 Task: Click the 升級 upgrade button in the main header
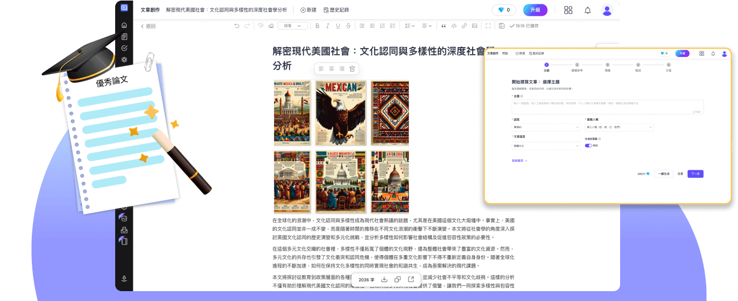pyautogui.click(x=535, y=10)
